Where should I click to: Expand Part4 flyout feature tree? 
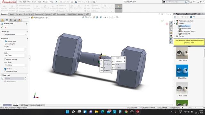[30, 18]
